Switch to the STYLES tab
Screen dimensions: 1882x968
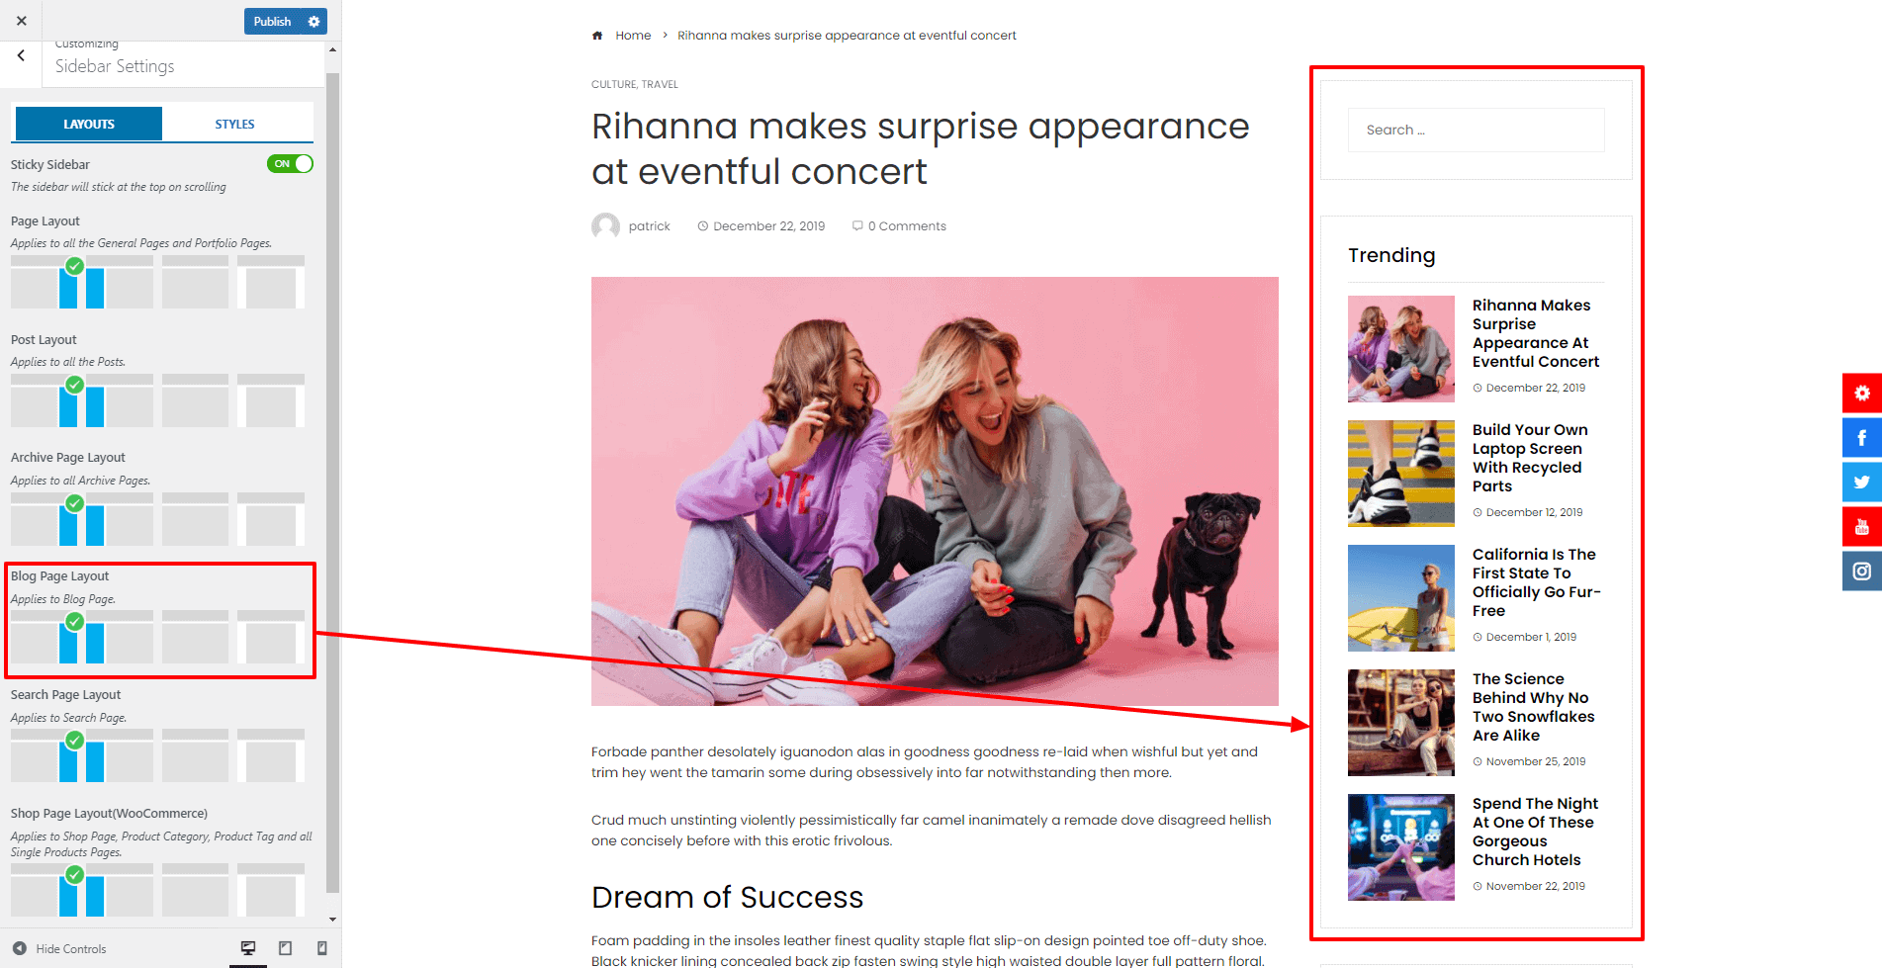235,125
